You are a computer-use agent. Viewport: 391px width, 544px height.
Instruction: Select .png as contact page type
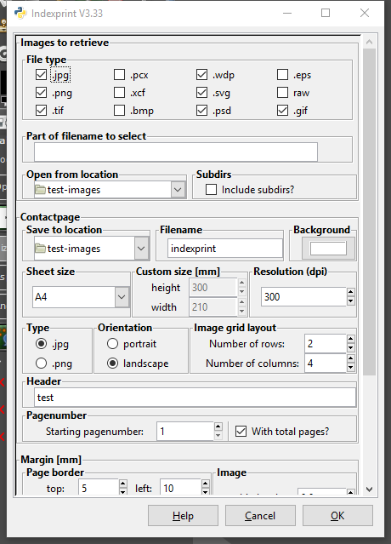41,364
